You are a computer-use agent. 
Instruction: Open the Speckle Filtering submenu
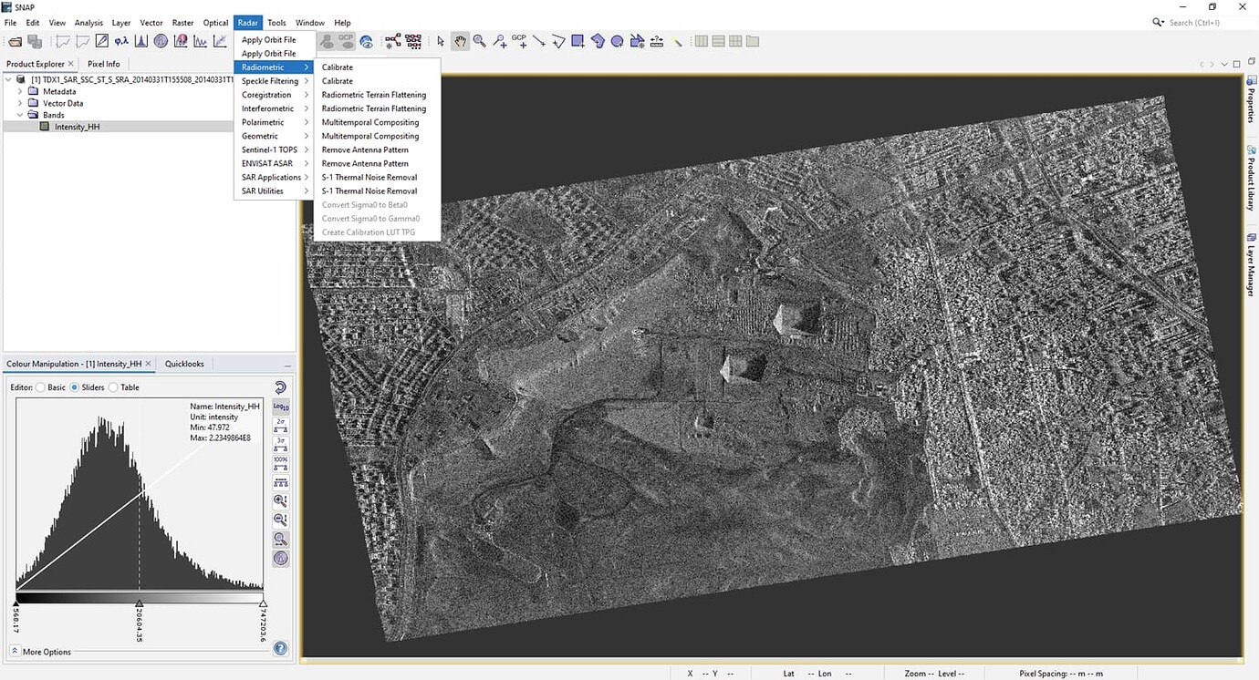tap(270, 81)
